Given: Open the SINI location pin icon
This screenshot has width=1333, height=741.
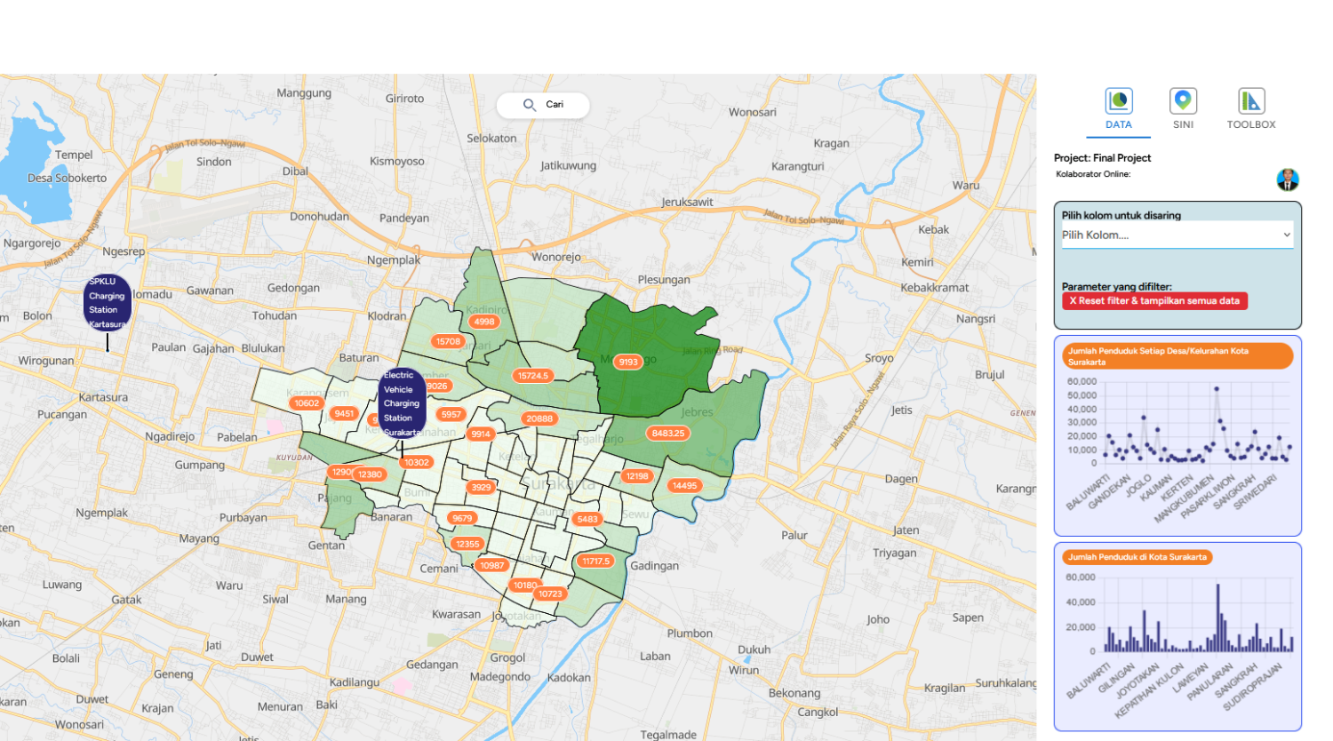Looking at the screenshot, I should coord(1183,100).
